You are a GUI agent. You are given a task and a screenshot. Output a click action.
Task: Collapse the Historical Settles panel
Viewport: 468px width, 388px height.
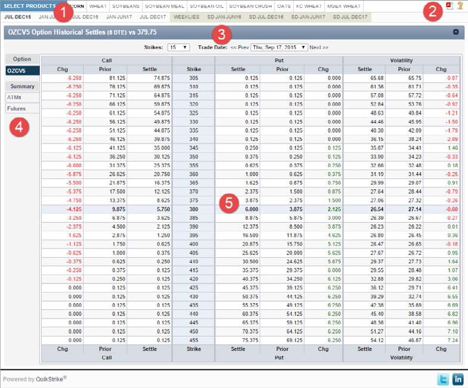coord(455,33)
